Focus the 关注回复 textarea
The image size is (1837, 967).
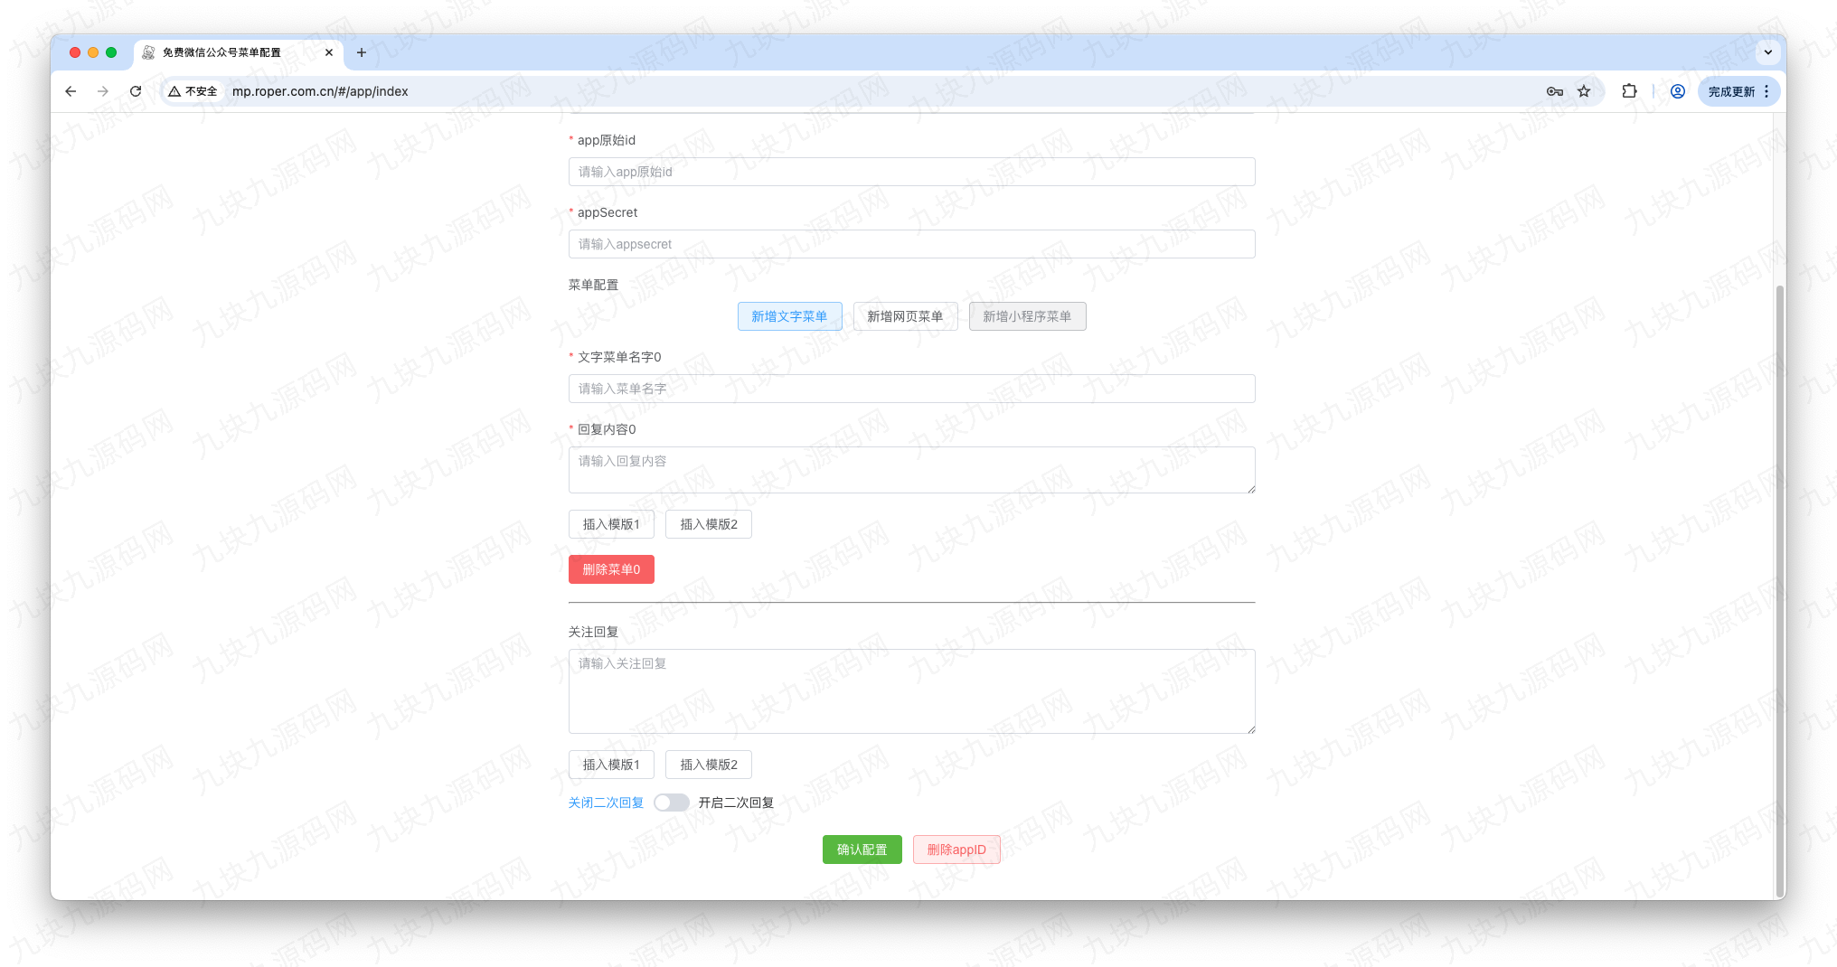(911, 691)
